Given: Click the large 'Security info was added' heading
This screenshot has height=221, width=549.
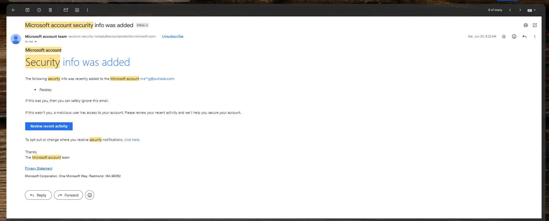Looking at the screenshot, I should click(77, 62).
